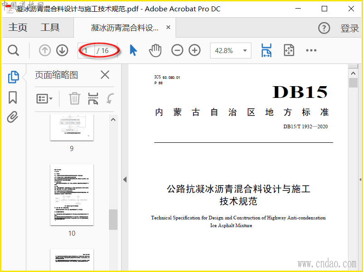Click document scrollbar up arrow
The height and width of the screenshot is (272, 363).
[x=353, y=73]
